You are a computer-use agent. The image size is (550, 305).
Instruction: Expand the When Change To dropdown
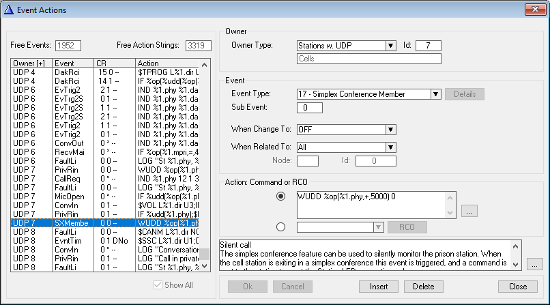(x=390, y=130)
